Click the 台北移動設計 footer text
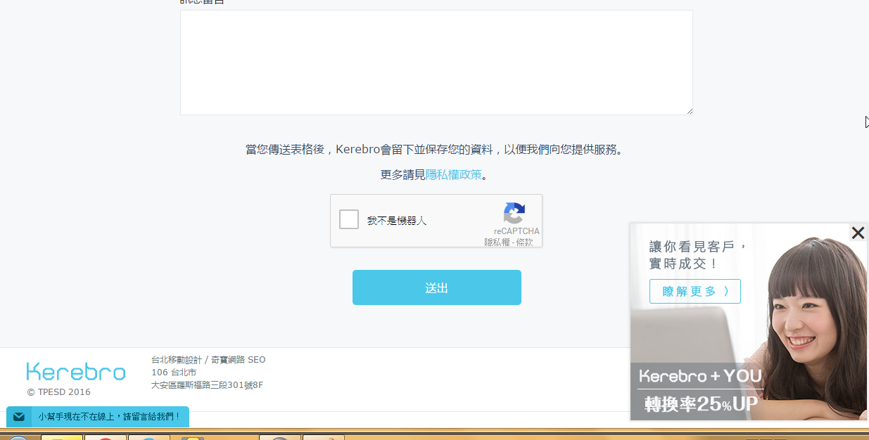This screenshot has width=869, height=440. [176, 360]
